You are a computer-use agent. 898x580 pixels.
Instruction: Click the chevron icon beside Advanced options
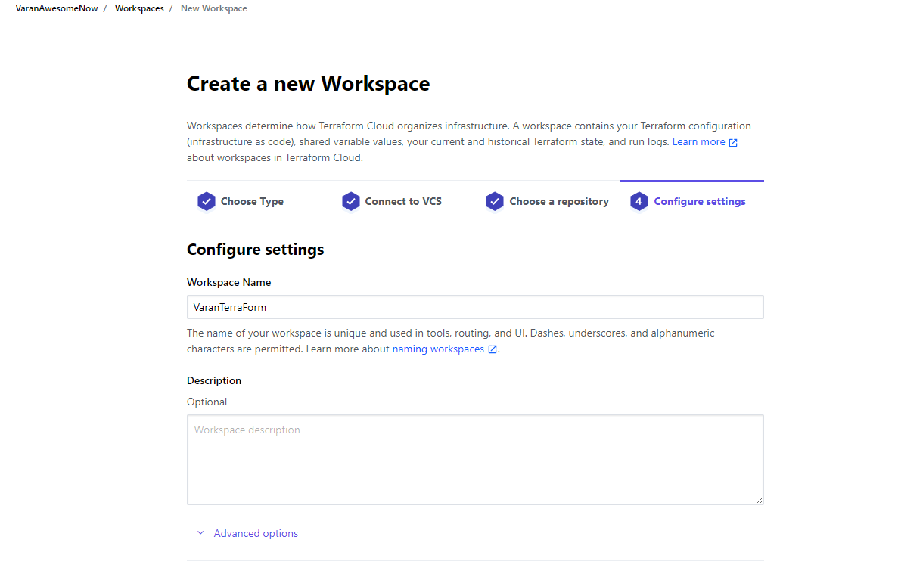click(x=200, y=533)
